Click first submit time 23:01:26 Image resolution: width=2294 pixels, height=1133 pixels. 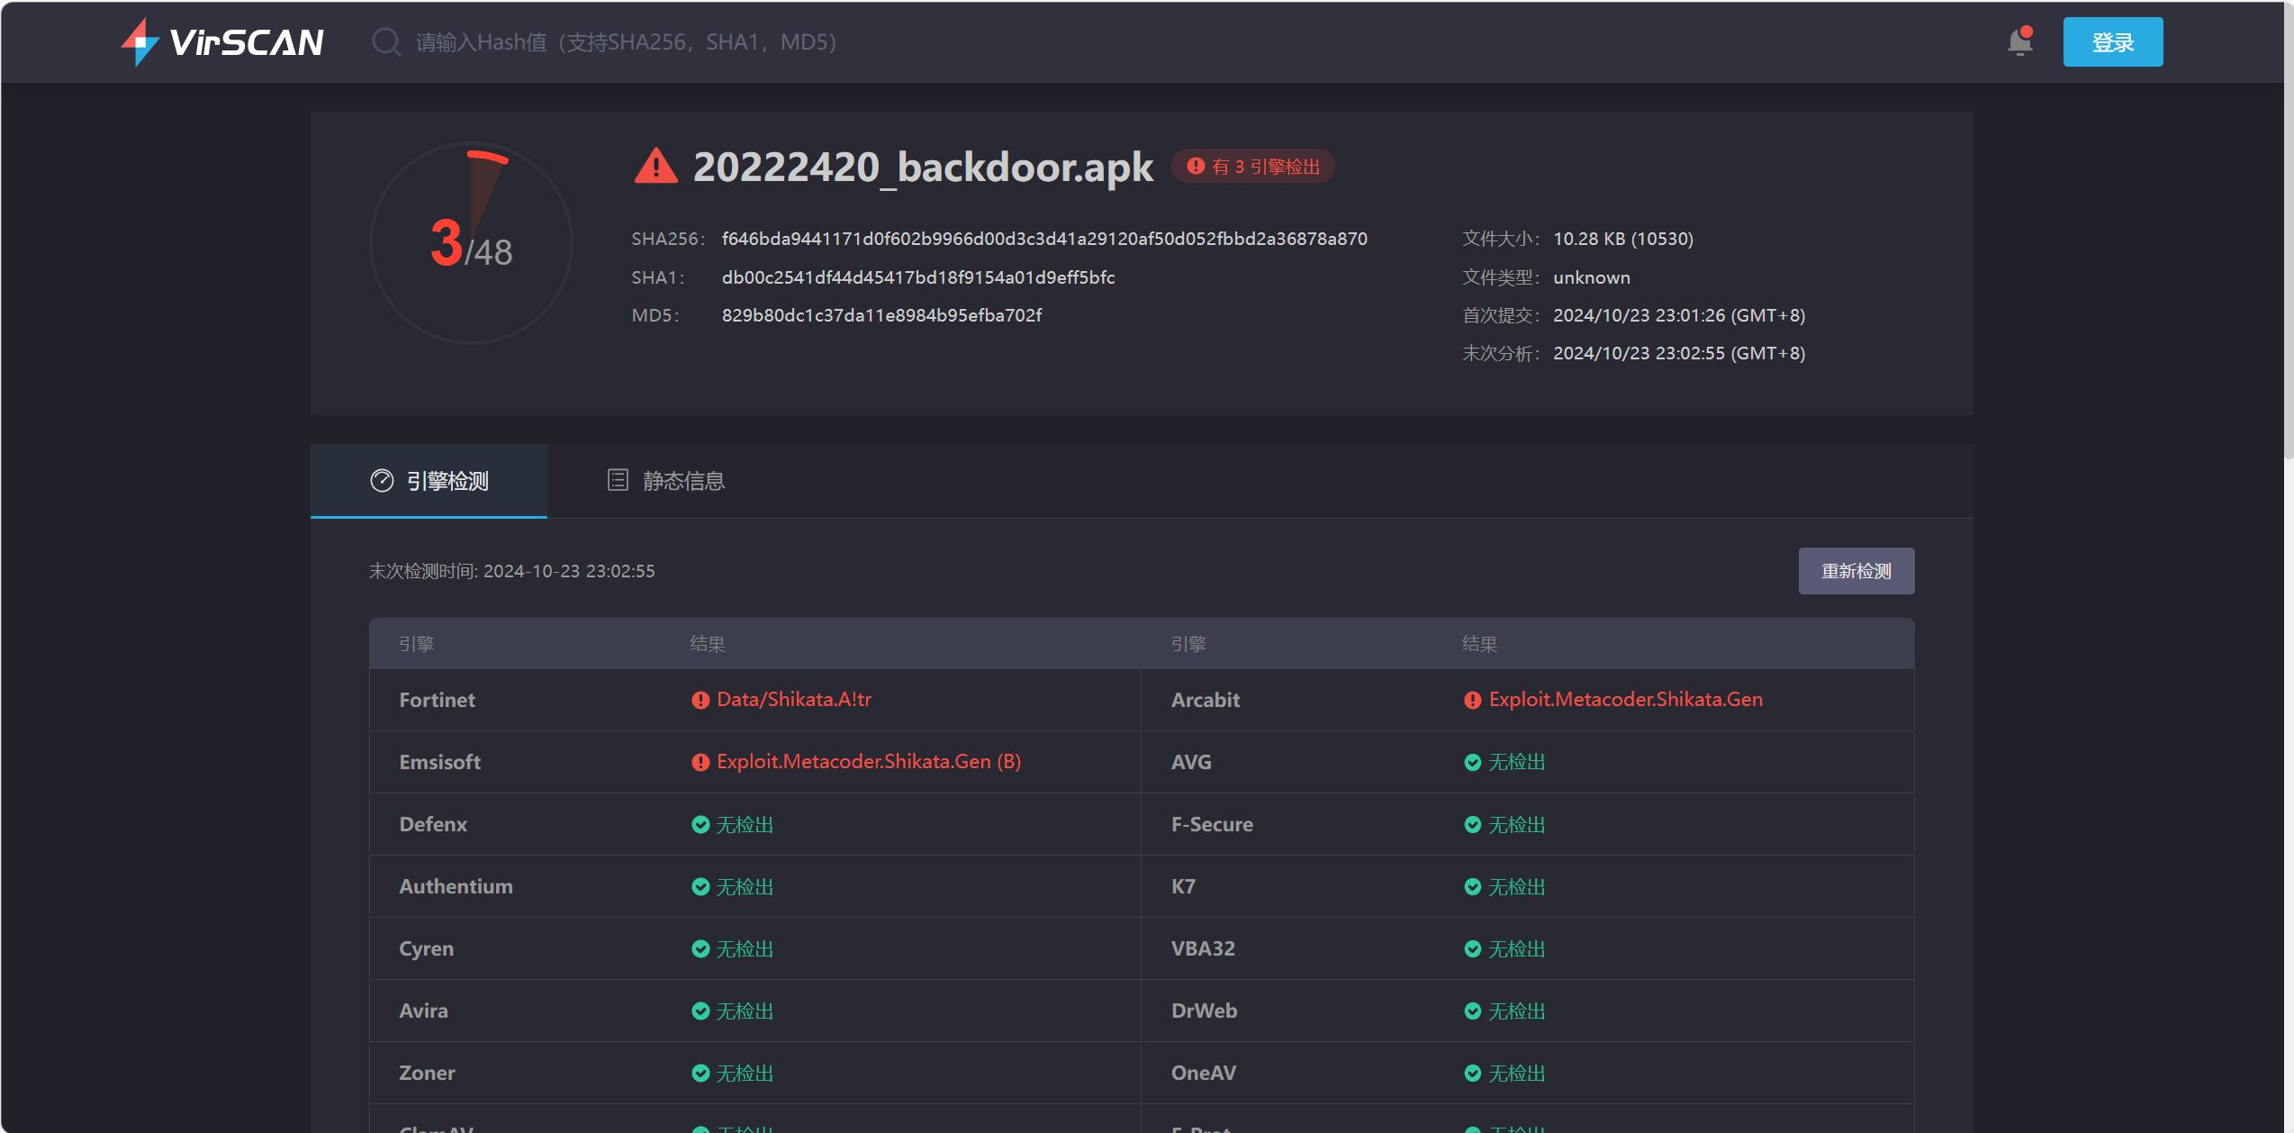pos(1679,315)
